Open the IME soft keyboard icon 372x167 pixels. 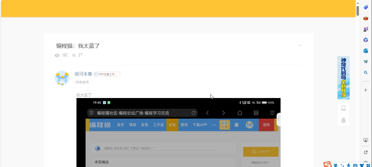355,165
